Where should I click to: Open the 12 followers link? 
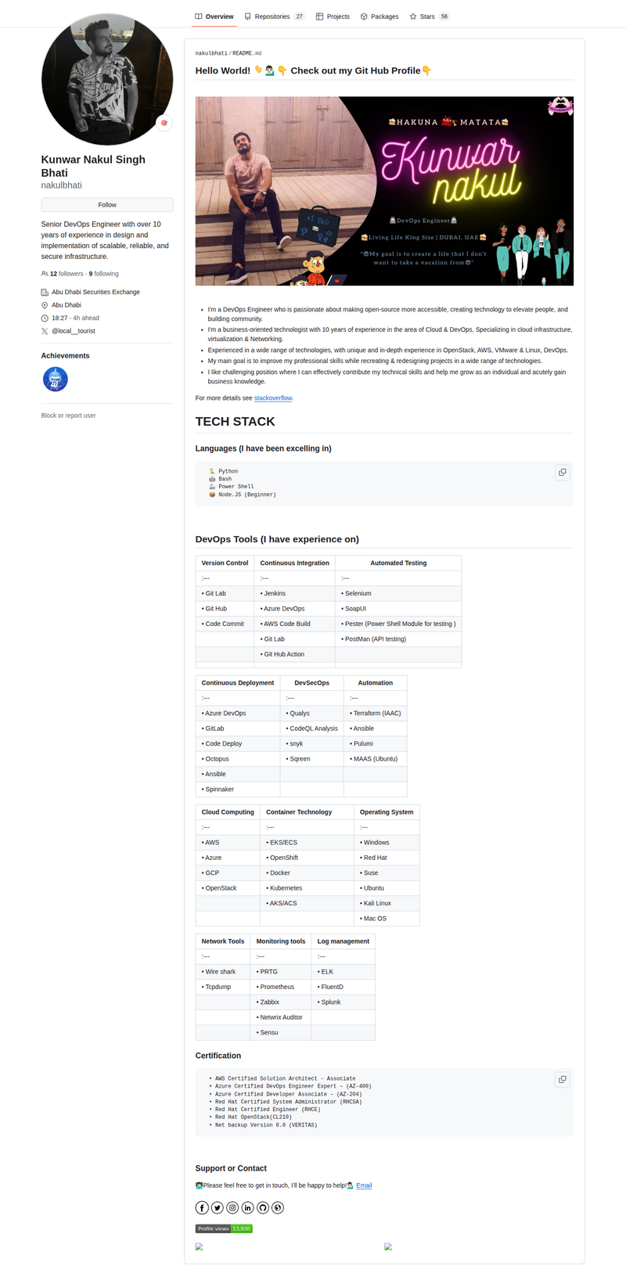click(67, 274)
